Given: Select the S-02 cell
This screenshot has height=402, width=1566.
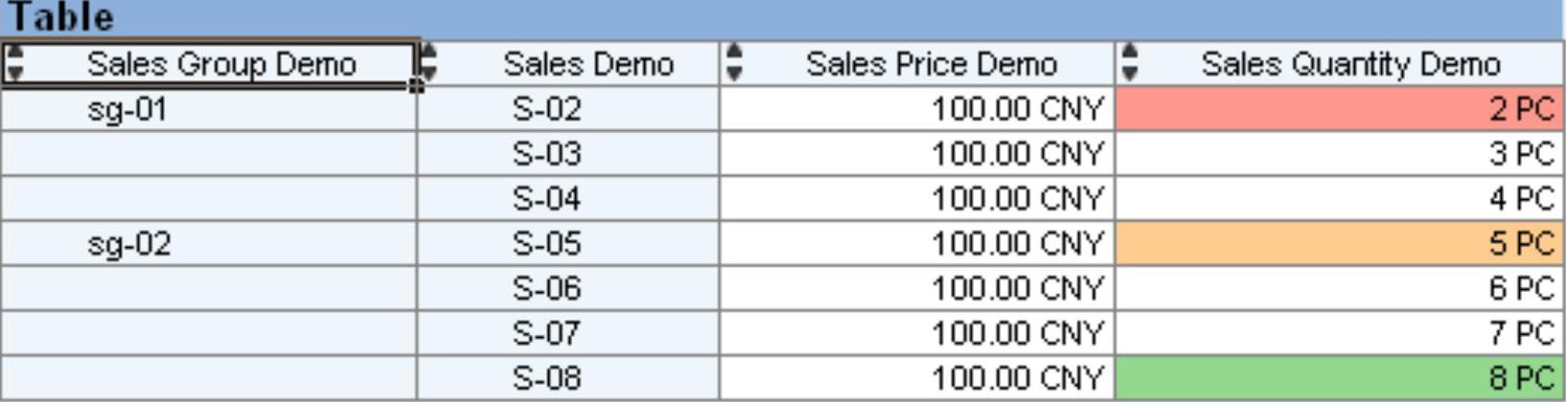Looking at the screenshot, I should [546, 109].
